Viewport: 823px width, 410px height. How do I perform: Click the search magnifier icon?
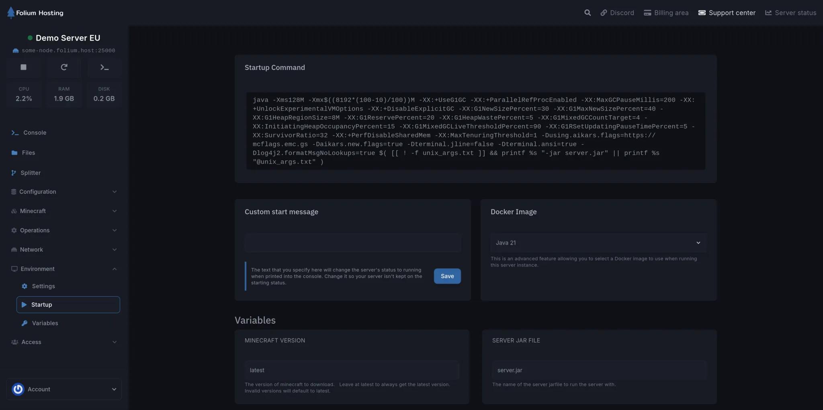587,12
